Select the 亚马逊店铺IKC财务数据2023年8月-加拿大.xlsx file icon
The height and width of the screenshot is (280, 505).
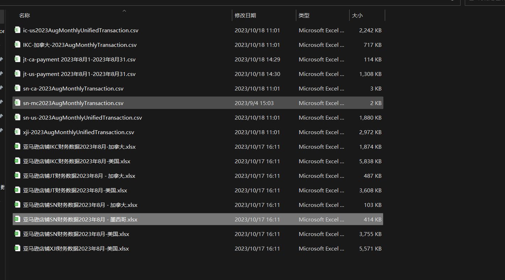[17, 147]
